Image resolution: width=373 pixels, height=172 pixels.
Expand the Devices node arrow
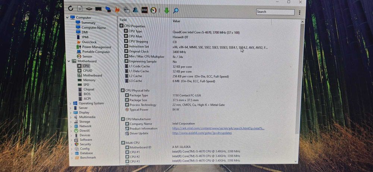pos(71,136)
